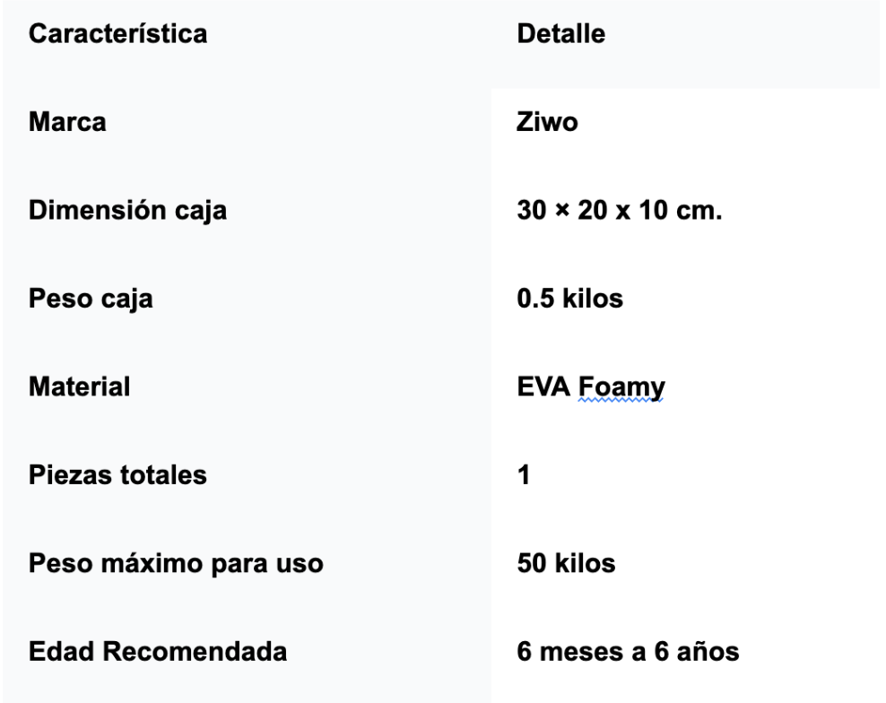Click the value "1" for Piezas totales
The width and height of the screenshot is (886, 703).
[x=526, y=475]
